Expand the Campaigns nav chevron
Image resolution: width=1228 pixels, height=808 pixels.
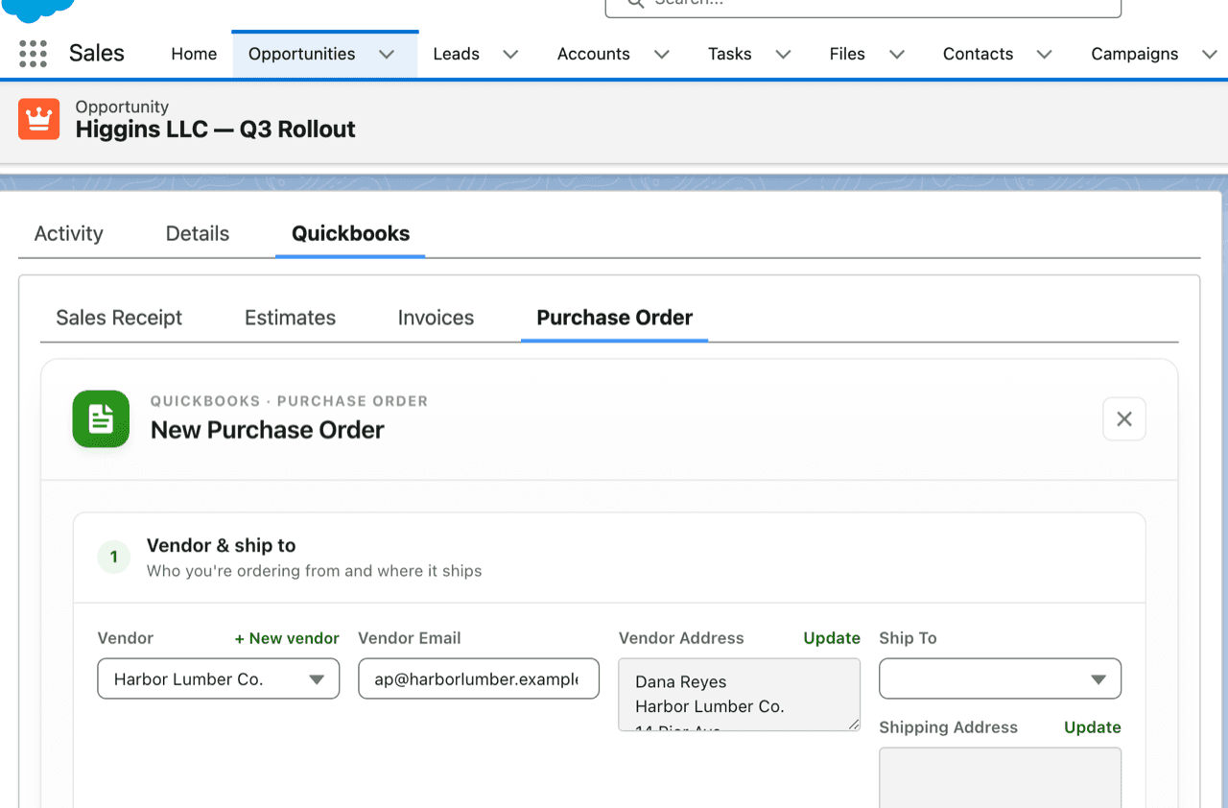click(1210, 55)
